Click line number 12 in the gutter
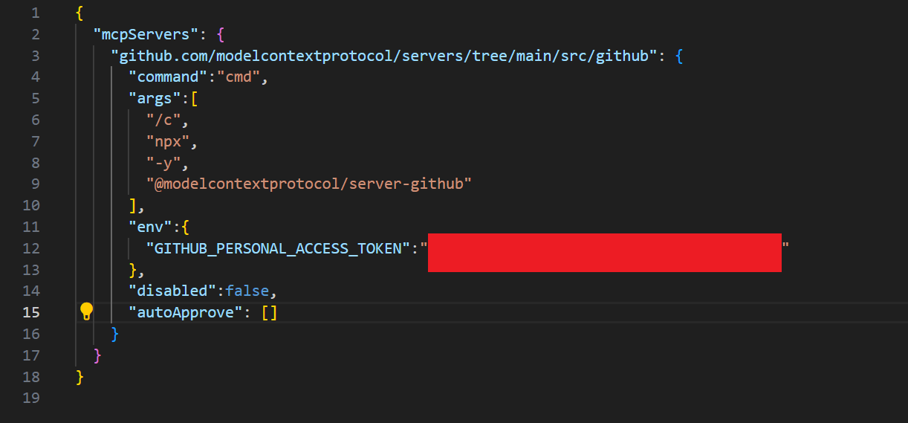Screen dimensions: 908x423 tap(30, 248)
